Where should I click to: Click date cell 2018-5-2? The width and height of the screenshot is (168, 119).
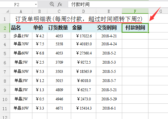click(109, 53)
